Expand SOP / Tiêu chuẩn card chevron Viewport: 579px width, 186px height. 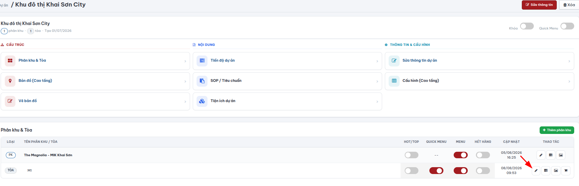tap(377, 82)
